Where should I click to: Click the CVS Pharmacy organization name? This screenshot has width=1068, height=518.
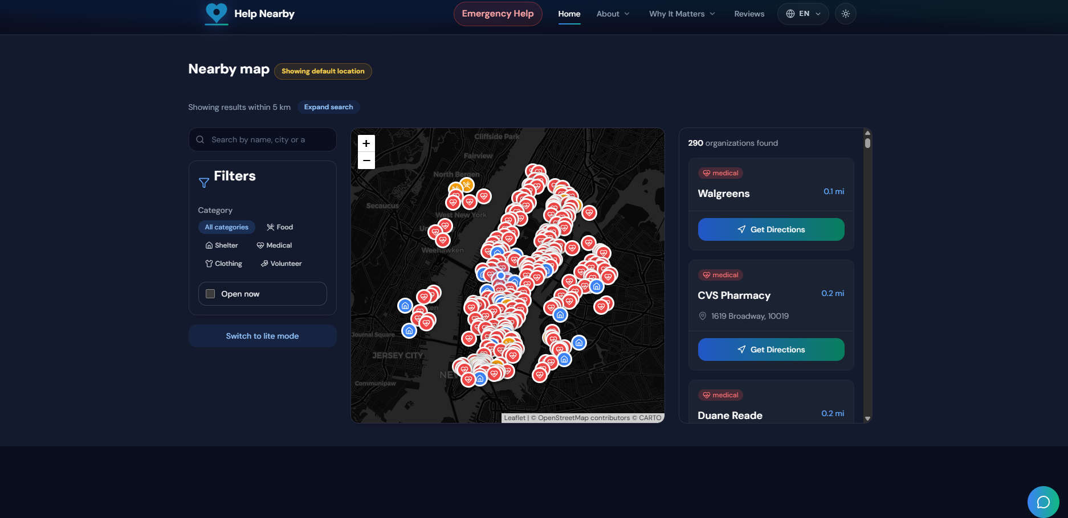(x=734, y=295)
